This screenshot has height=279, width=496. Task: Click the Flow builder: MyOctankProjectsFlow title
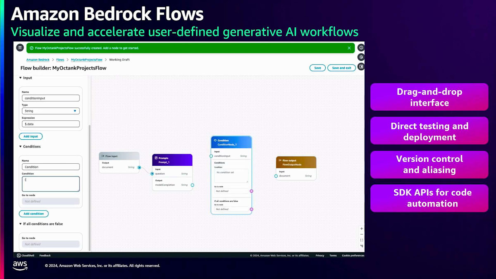click(x=63, y=68)
